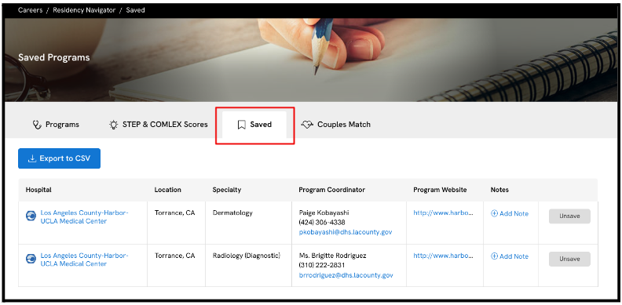
Task: Click the lightbulb icon beside STEP & COMLEX Scores
Action: [x=114, y=125]
